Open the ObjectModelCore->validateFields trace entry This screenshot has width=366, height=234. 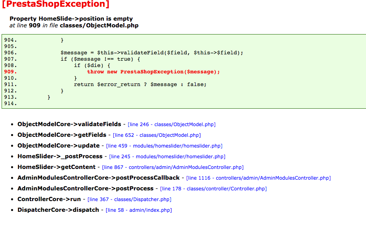click(x=69, y=124)
